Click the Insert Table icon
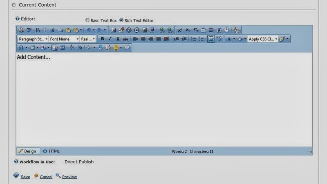 coord(33,47)
